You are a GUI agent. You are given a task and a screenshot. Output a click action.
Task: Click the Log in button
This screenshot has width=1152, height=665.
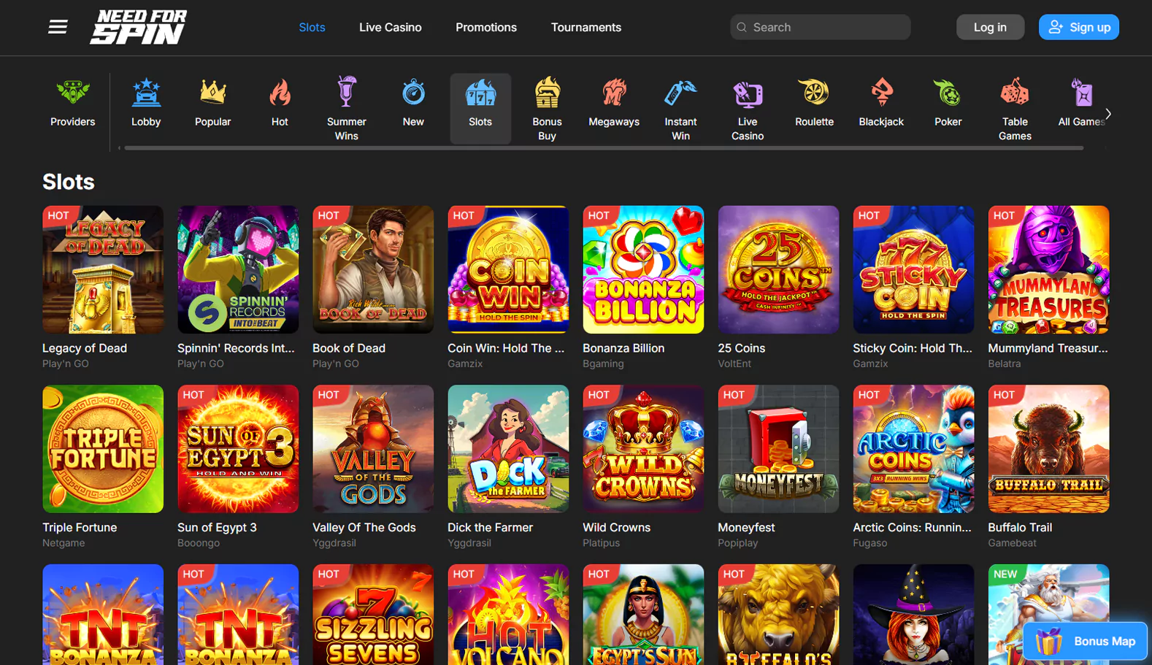pyautogui.click(x=989, y=27)
